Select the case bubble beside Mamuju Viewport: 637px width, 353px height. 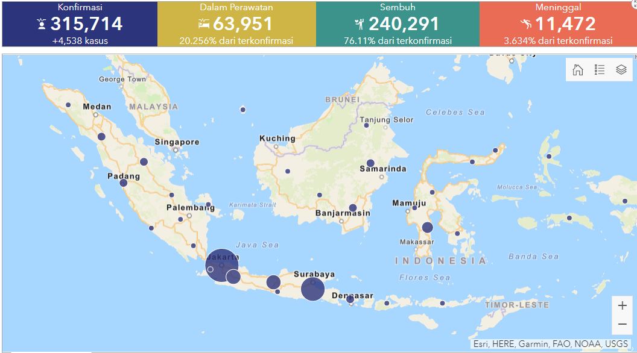click(x=415, y=208)
